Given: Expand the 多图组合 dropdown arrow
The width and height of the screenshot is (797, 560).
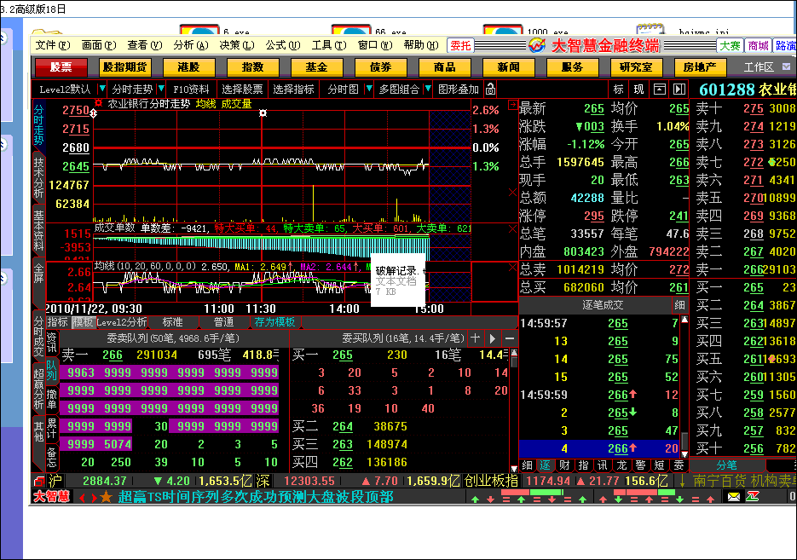Looking at the screenshot, I should coord(428,89).
